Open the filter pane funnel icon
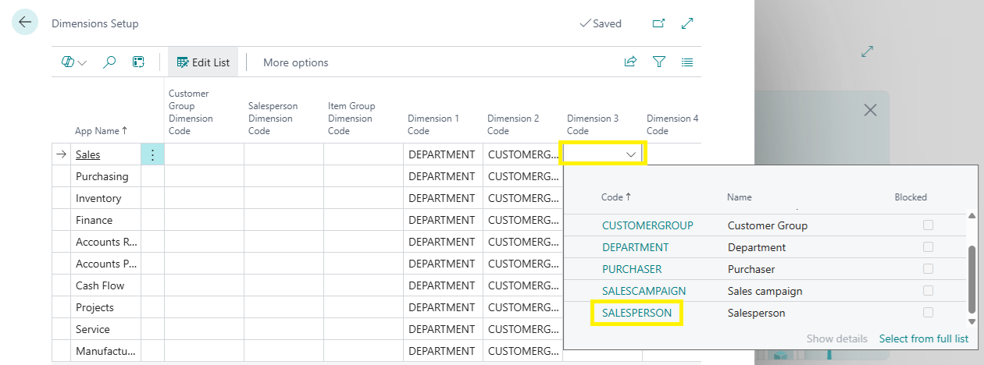The height and width of the screenshot is (365, 984). coord(659,62)
